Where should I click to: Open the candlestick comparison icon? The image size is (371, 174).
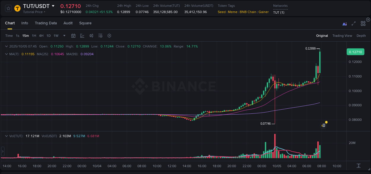click(91, 36)
